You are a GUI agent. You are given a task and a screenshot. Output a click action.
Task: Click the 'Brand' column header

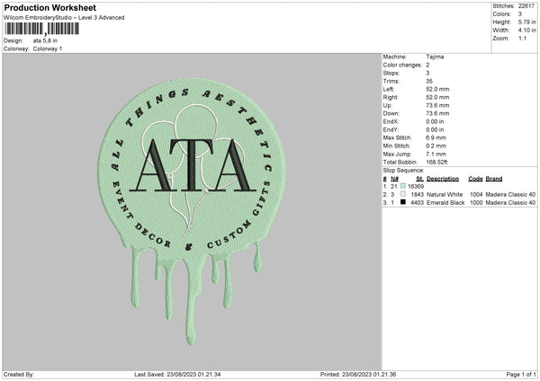(494, 179)
